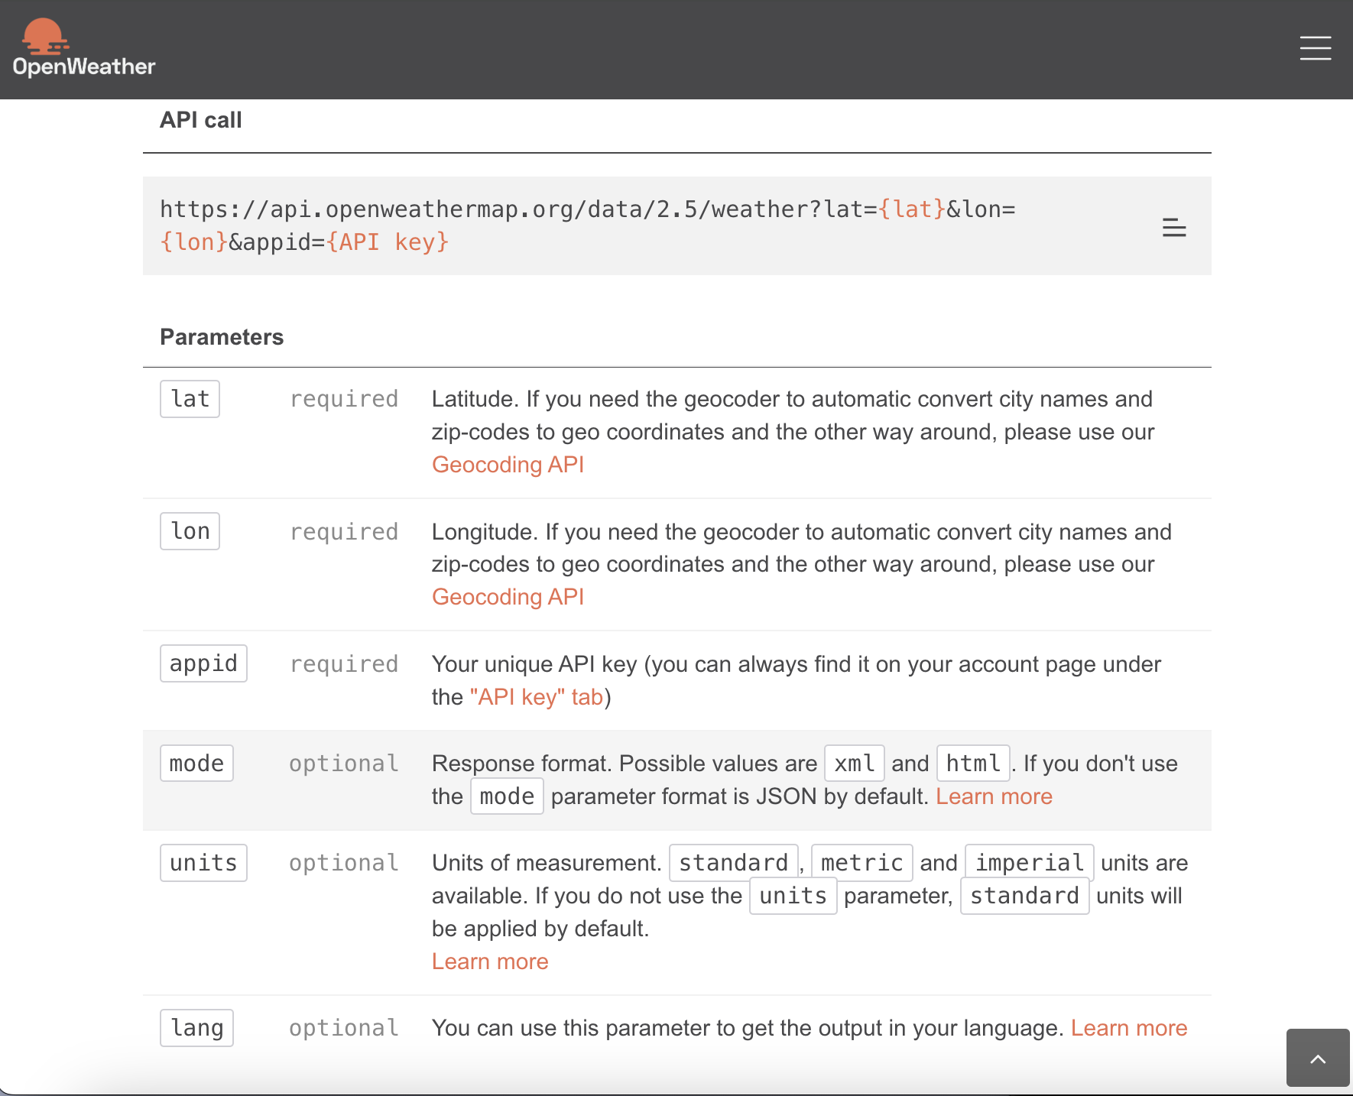Click the inline units tag in description
Viewport: 1353px width, 1096px height.
pyautogui.click(x=793, y=896)
